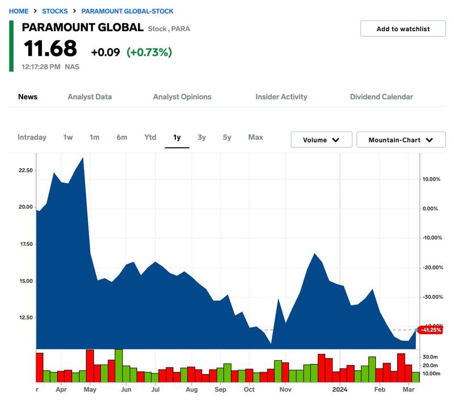Click the Sep month axis label
The image size is (454, 403).
point(220,390)
